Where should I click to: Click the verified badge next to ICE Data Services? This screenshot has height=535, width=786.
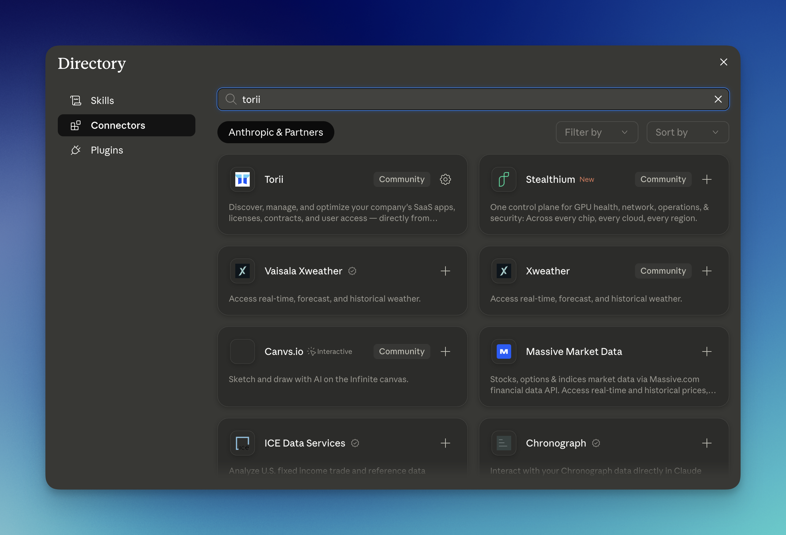[x=355, y=443]
